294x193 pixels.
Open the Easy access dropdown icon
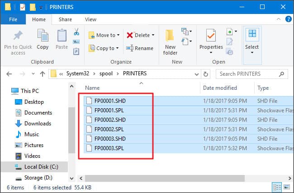(186, 41)
